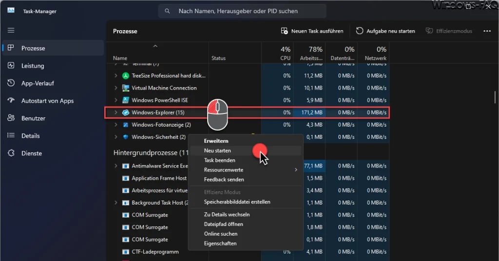
Task: Expand the Windows-Fotoanzeige (2) group
Action: [x=116, y=125]
